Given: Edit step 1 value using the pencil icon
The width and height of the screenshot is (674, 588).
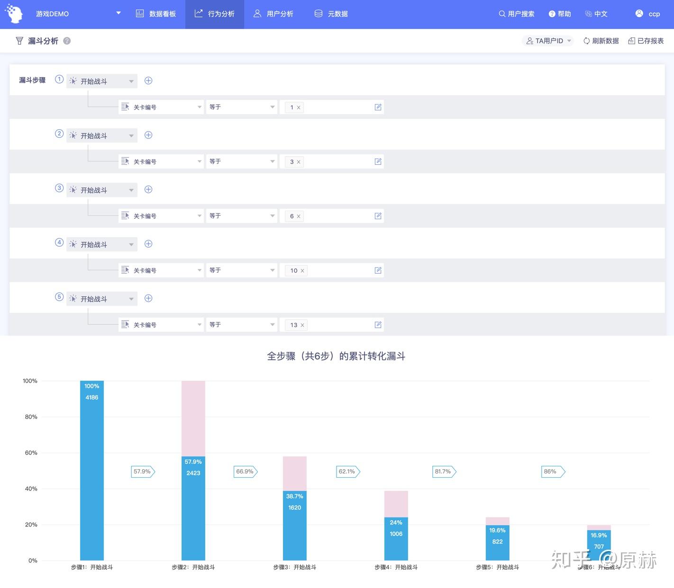Looking at the screenshot, I should point(378,107).
